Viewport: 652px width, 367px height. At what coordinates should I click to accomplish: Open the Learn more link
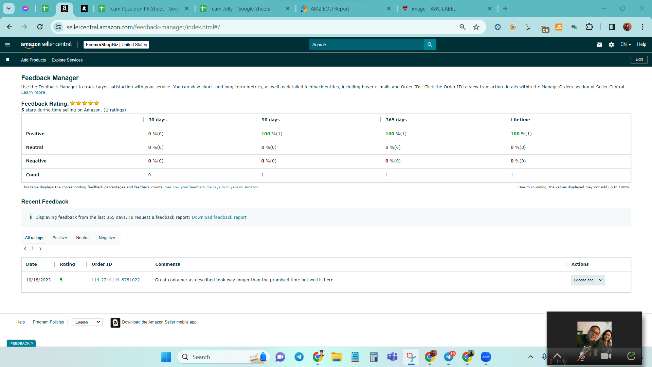pos(33,92)
